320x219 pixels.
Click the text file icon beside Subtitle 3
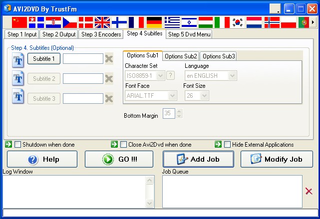(x=18, y=96)
